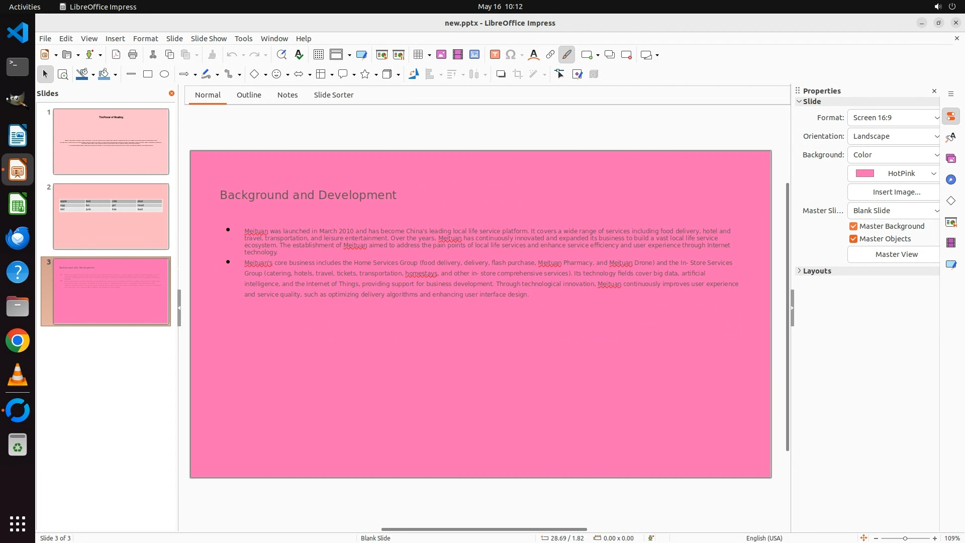Click the Insert Image... button

pyautogui.click(x=896, y=192)
